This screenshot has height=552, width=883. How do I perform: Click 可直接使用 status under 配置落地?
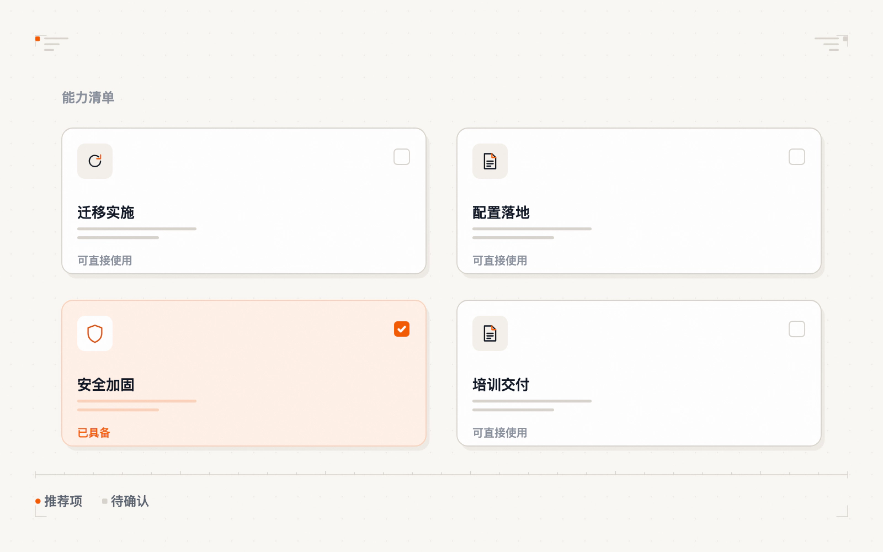(x=500, y=261)
